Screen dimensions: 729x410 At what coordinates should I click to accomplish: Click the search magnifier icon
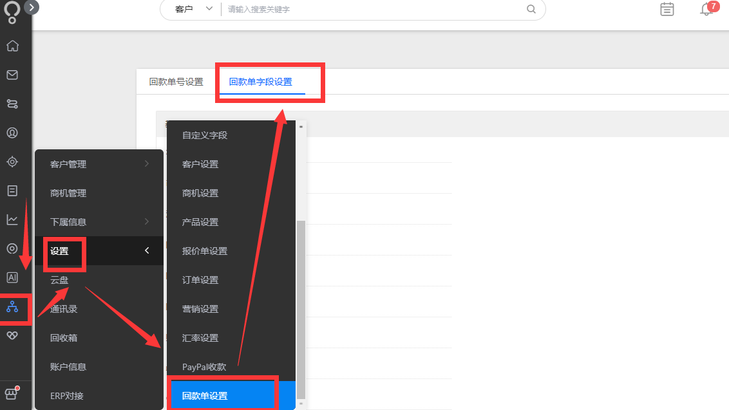pos(531,9)
